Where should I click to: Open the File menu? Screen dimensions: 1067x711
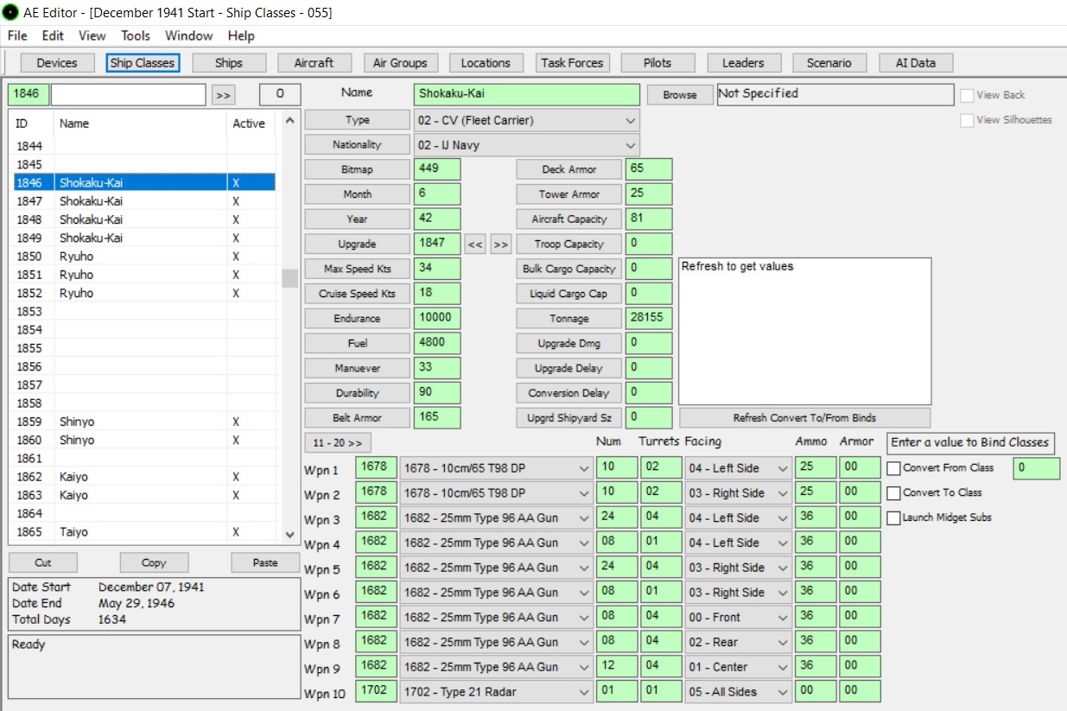pos(17,35)
